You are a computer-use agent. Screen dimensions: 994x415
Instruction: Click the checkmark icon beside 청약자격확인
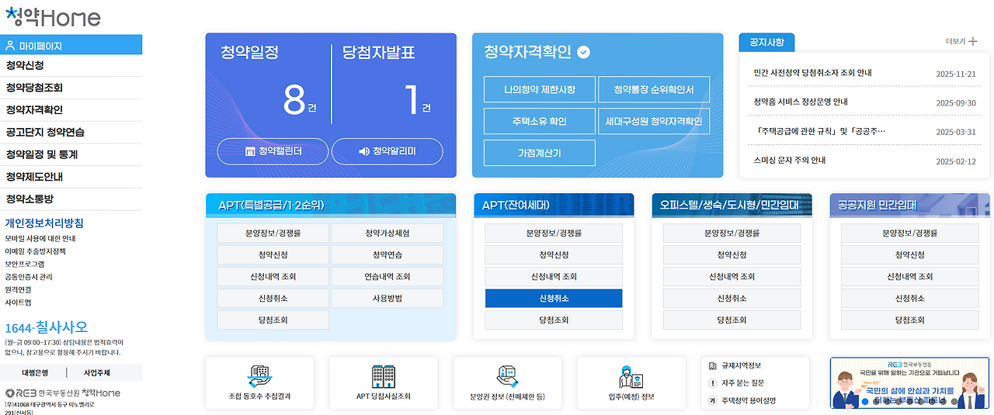pos(584,53)
